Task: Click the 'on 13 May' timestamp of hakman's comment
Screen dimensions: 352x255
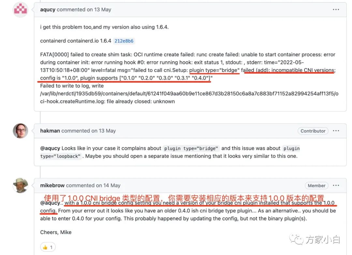Action: click(104, 131)
